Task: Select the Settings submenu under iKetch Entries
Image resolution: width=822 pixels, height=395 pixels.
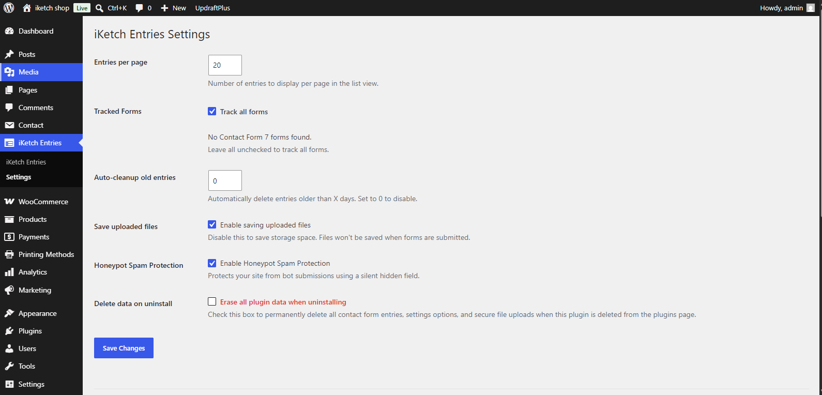Action: (19, 177)
